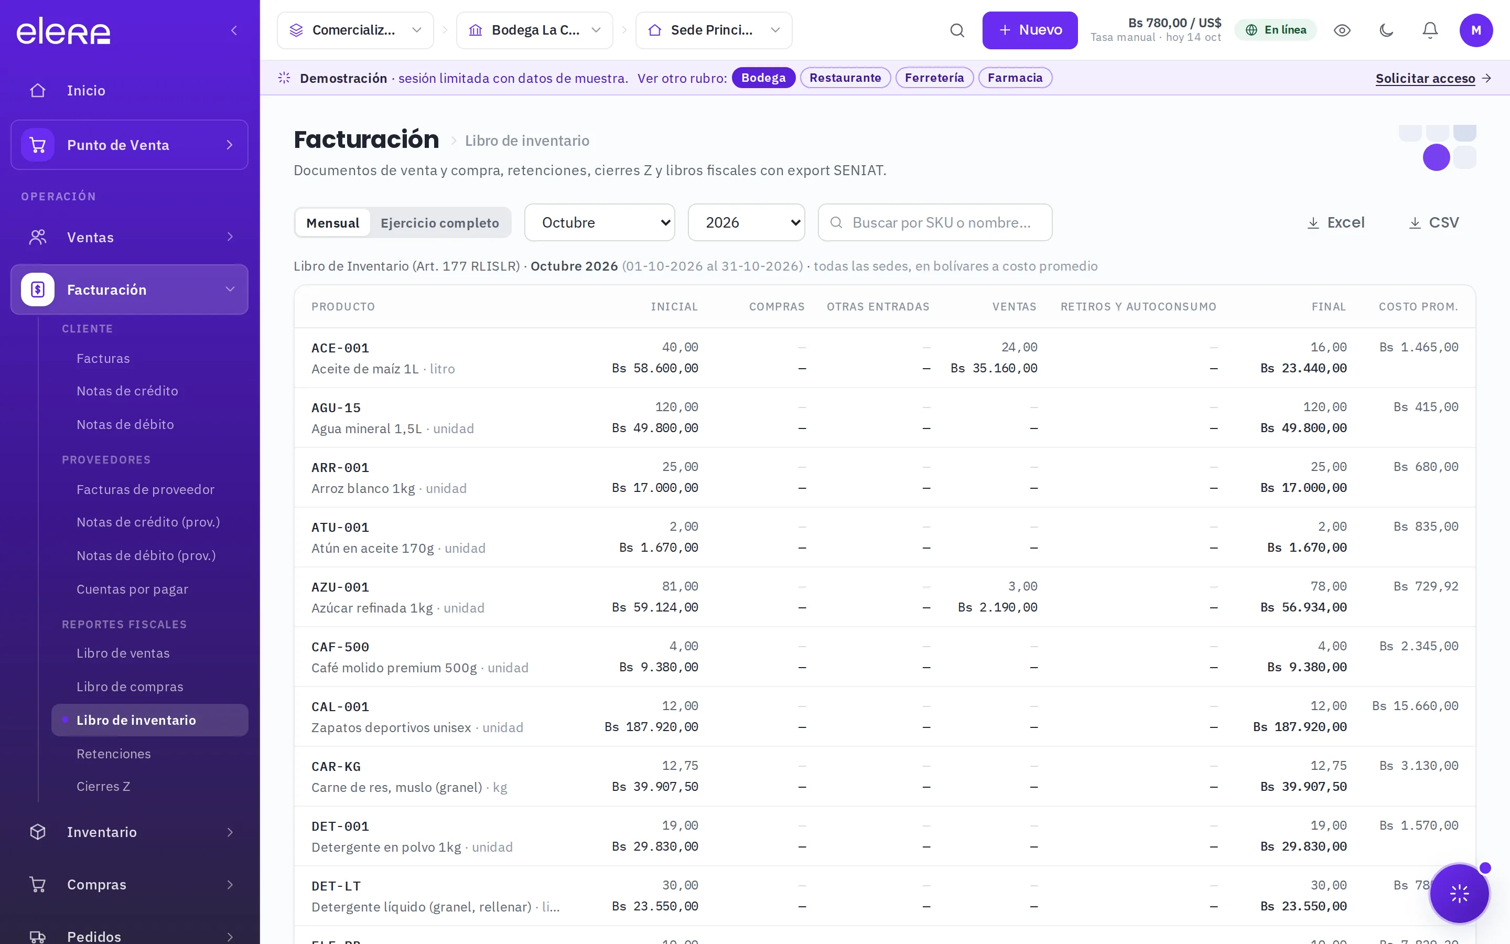This screenshot has width=1510, height=944.
Task: Toggle the eye visibility icon
Action: (x=1342, y=30)
